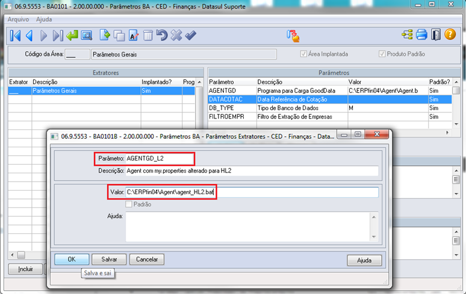Image resolution: width=466 pixels, height=294 pixels.
Task: Click the dialog Ajuda button
Action: [364, 260]
